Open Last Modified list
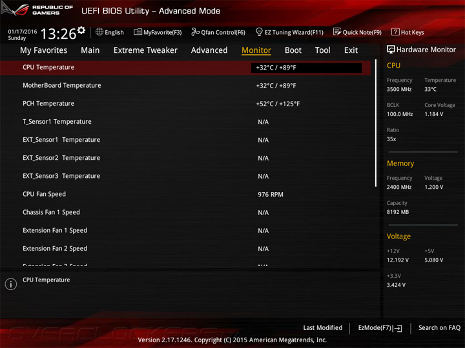This screenshot has width=465, height=348. [323, 327]
